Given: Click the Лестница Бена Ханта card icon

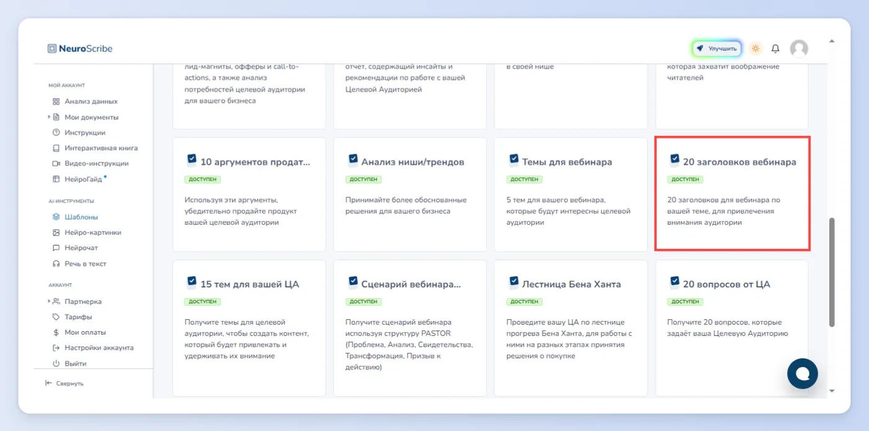Looking at the screenshot, I should tap(514, 283).
